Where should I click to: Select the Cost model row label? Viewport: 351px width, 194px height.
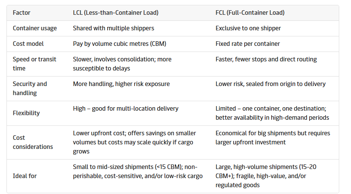[x=28, y=44]
